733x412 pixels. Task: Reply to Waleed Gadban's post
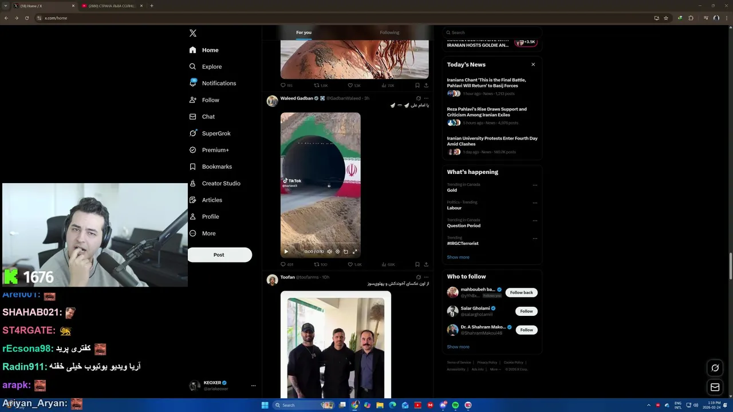pyautogui.click(x=286, y=264)
